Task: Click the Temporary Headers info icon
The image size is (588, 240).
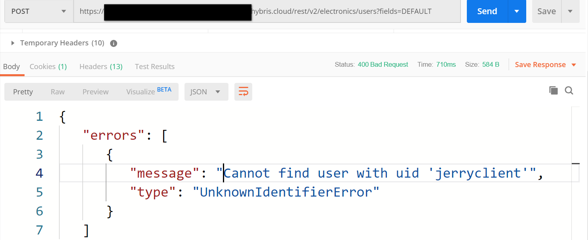Action: pos(114,43)
